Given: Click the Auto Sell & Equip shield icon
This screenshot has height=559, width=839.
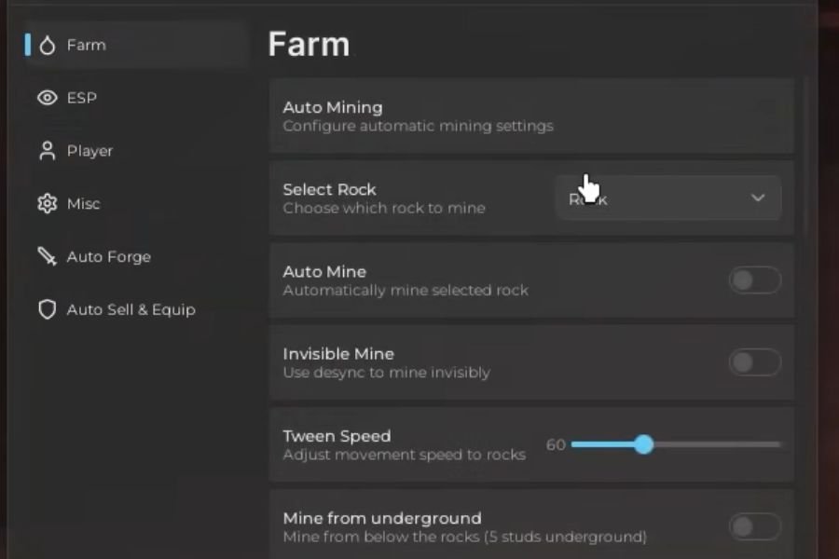Looking at the screenshot, I should 48,310.
